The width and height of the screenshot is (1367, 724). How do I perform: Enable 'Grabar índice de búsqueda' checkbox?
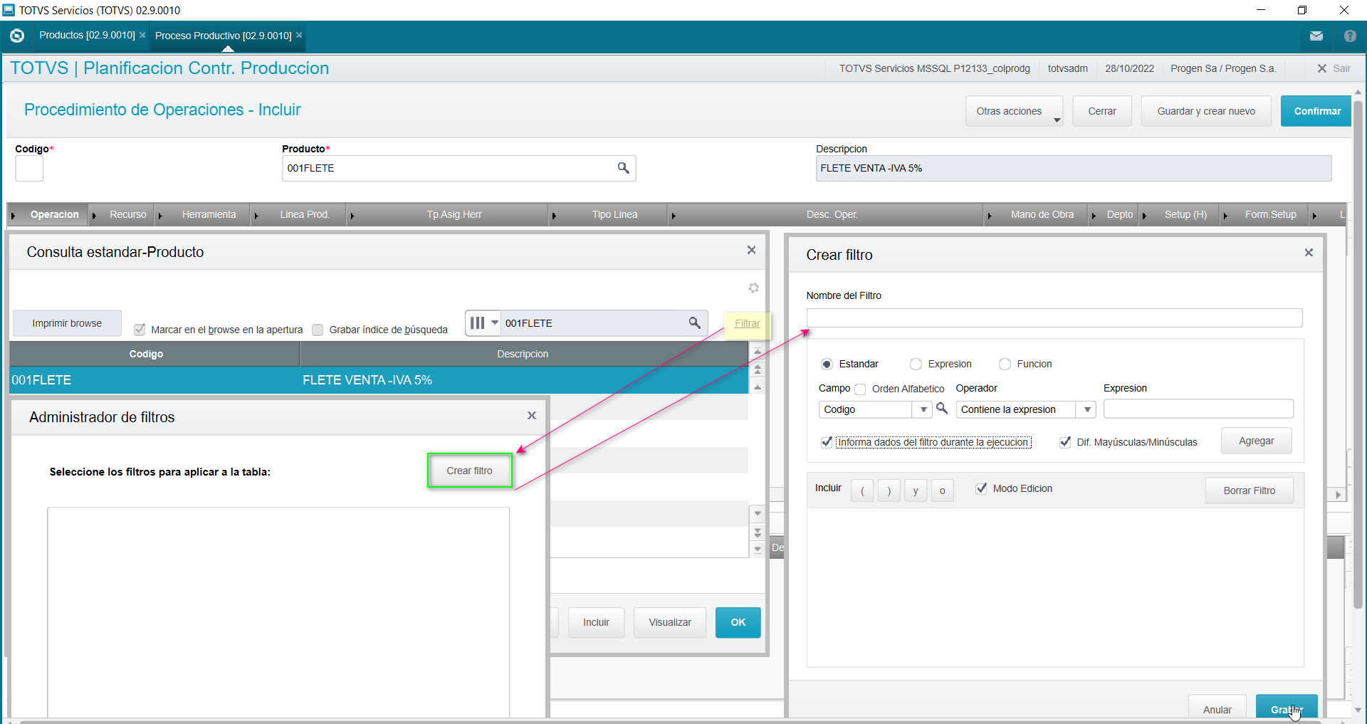318,330
